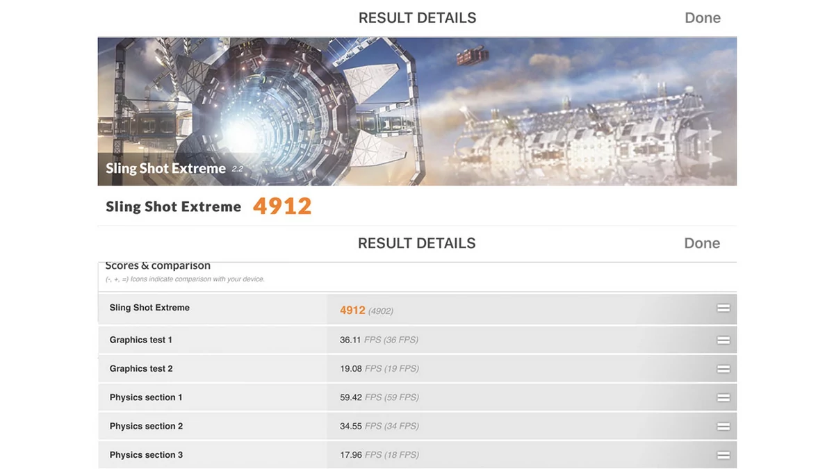Viewport: 834px width, 469px height.
Task: Click the 34.55 FPS value
Action: point(379,426)
